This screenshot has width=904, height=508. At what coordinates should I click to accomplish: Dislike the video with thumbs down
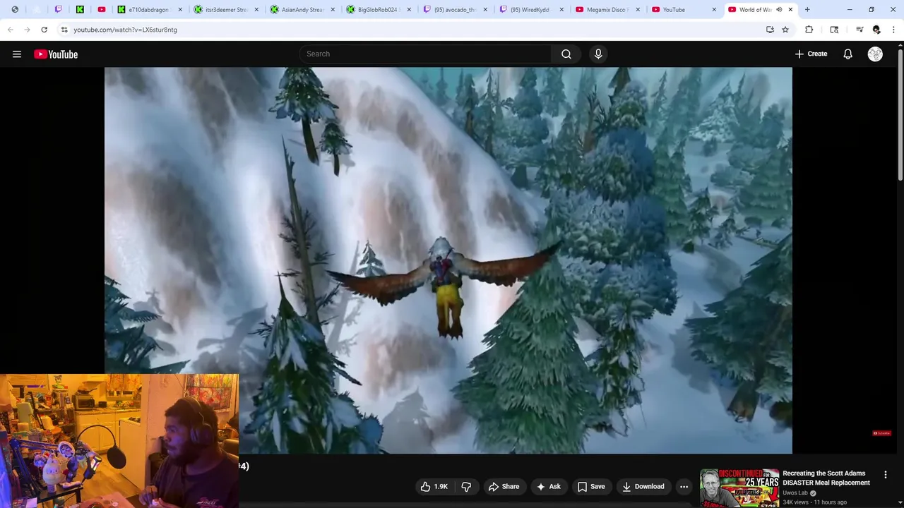pos(466,486)
